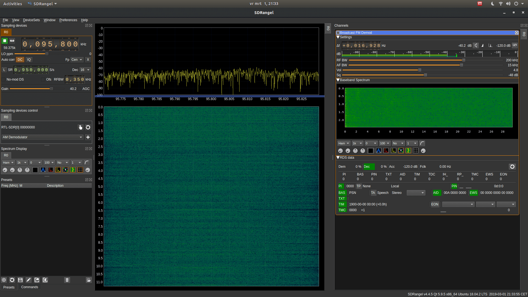Open the View menu
The height and width of the screenshot is (297, 528).
(16, 20)
